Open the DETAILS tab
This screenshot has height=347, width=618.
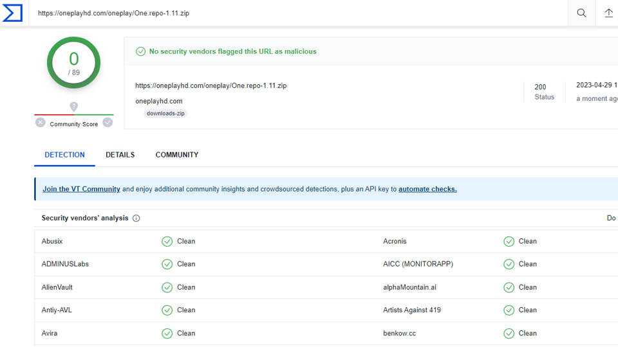[x=120, y=155]
